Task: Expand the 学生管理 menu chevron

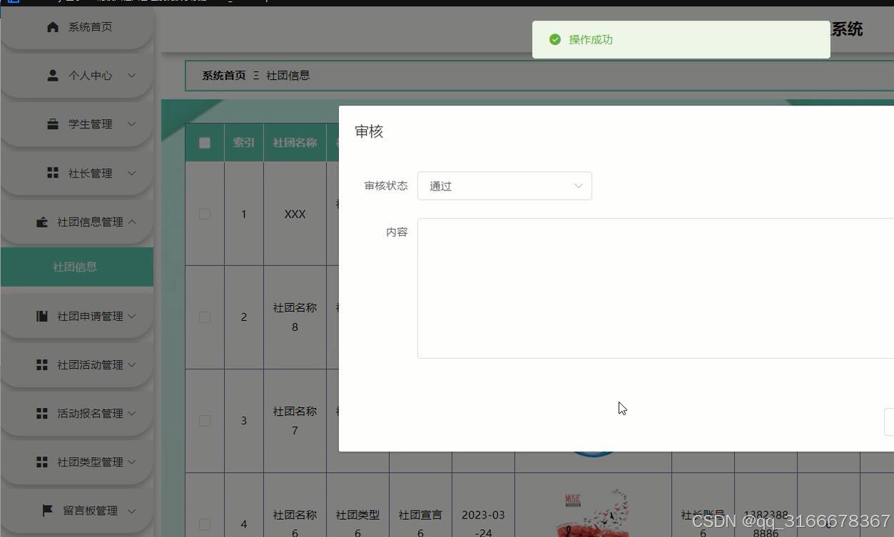Action: (131, 124)
